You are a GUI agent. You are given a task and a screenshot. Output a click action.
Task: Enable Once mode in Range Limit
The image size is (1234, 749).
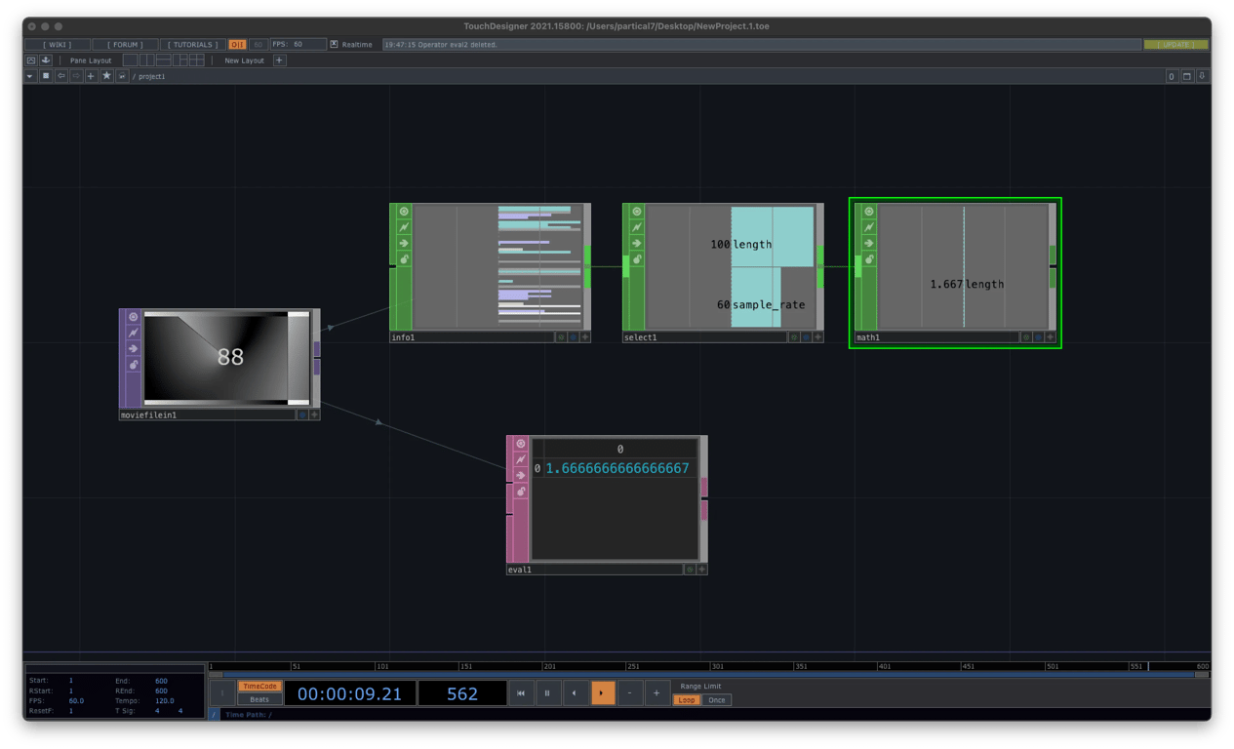[717, 700]
